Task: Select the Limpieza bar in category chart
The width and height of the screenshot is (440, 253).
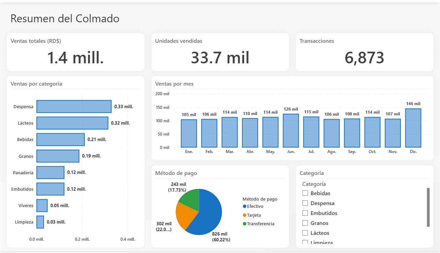Action: coord(40,222)
